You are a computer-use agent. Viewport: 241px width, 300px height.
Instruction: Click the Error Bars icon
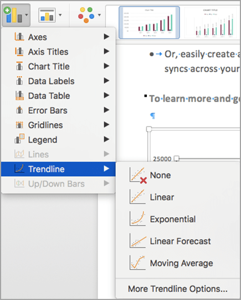coord(19,110)
